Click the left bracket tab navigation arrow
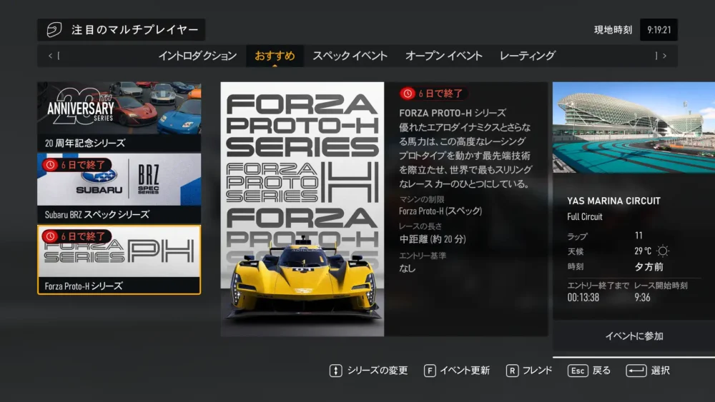Screen dimensions: 715x402 (54, 56)
